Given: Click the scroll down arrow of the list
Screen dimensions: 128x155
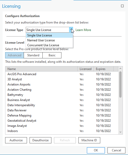Looking at the screenshot, I should pyautogui.click(x=121, y=132).
